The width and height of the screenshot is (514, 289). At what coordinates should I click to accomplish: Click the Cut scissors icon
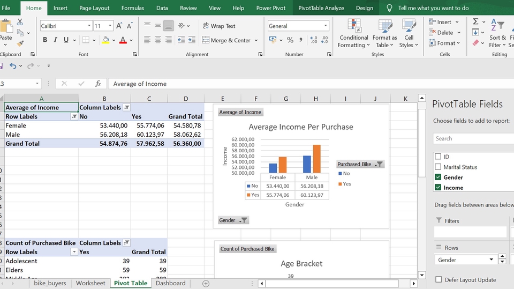[20, 22]
